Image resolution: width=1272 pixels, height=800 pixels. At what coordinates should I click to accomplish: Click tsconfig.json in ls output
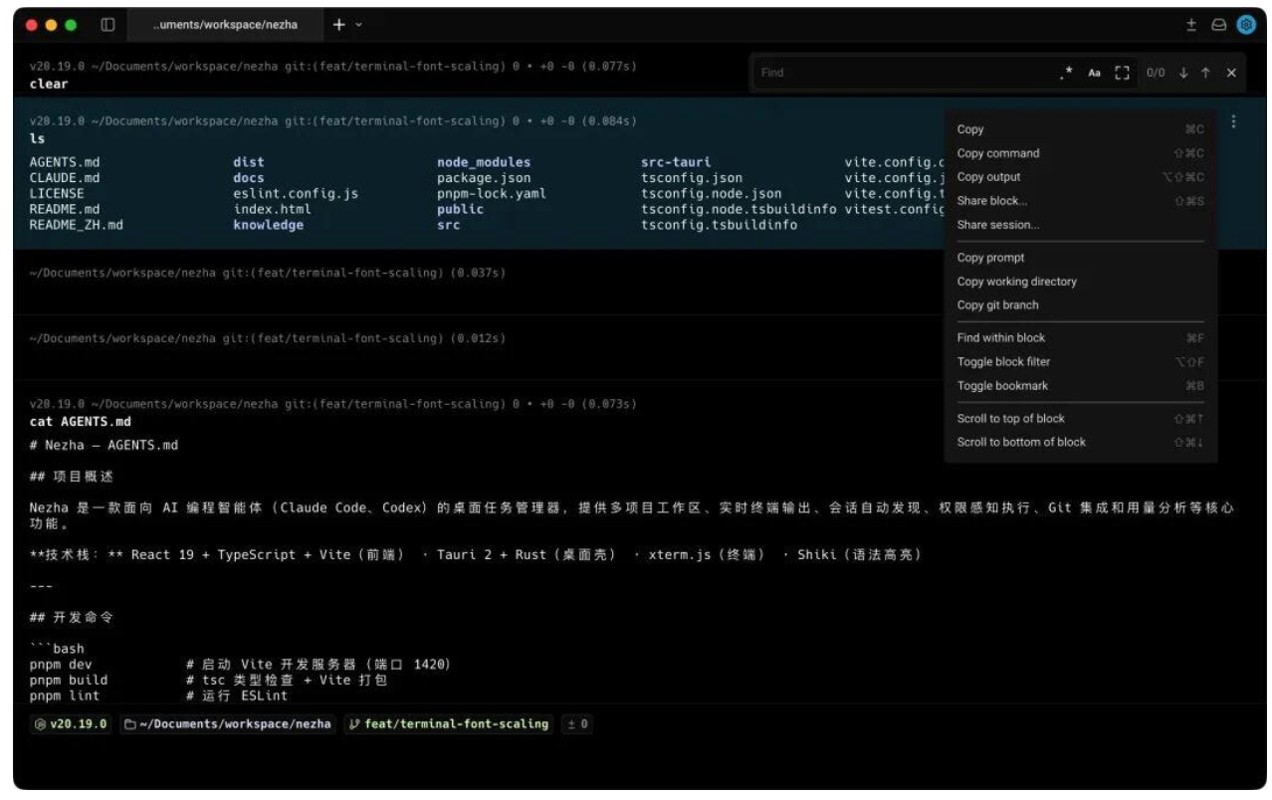tap(692, 178)
